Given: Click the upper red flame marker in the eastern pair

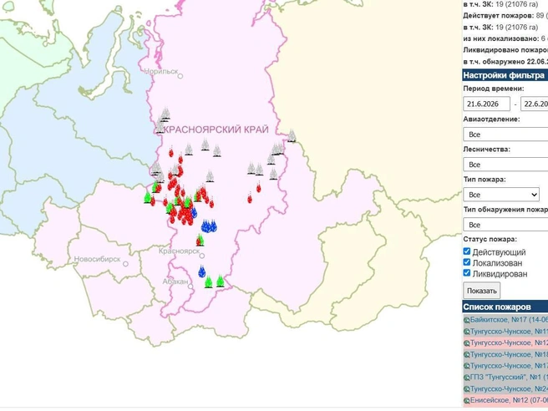Looking at the screenshot, I should (259, 188).
